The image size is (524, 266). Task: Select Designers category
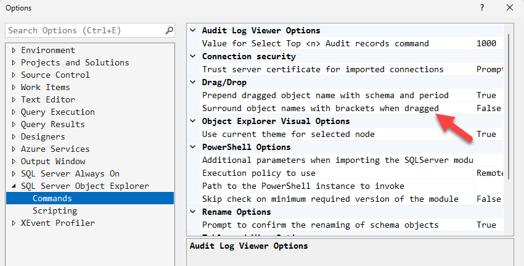43,137
